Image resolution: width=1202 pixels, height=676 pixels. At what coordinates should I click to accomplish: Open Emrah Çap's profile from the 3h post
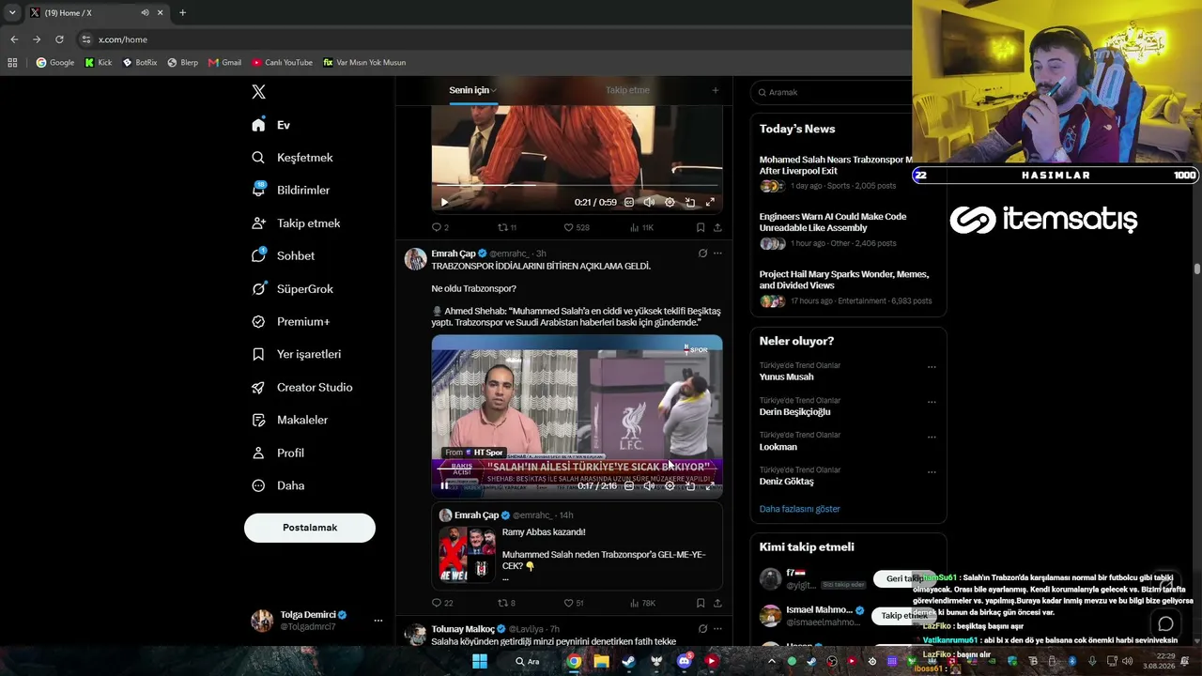coord(454,253)
